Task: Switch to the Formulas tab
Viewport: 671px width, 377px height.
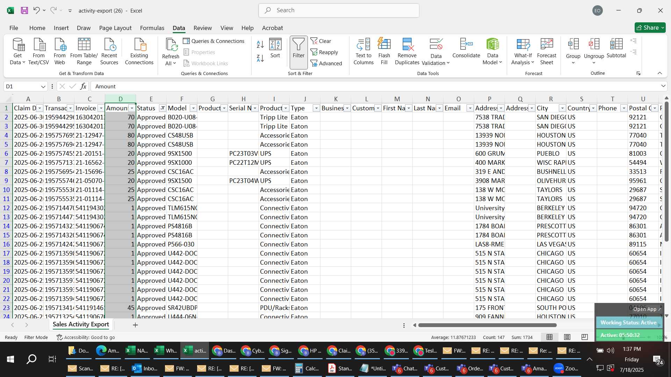Action: [x=152, y=28]
